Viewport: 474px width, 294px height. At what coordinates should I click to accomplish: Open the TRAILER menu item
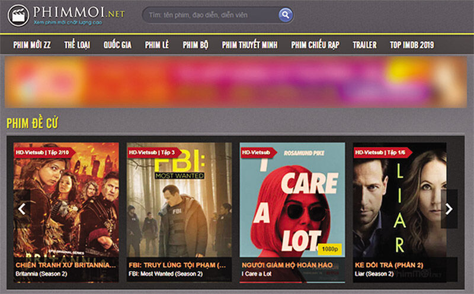tap(364, 45)
